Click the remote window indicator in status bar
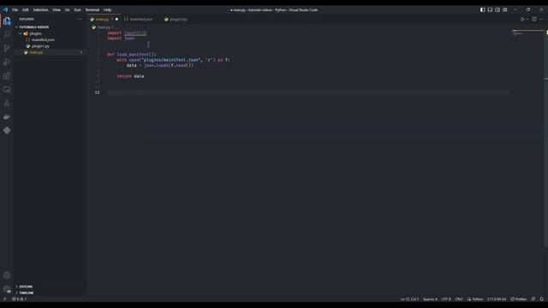 4,299
